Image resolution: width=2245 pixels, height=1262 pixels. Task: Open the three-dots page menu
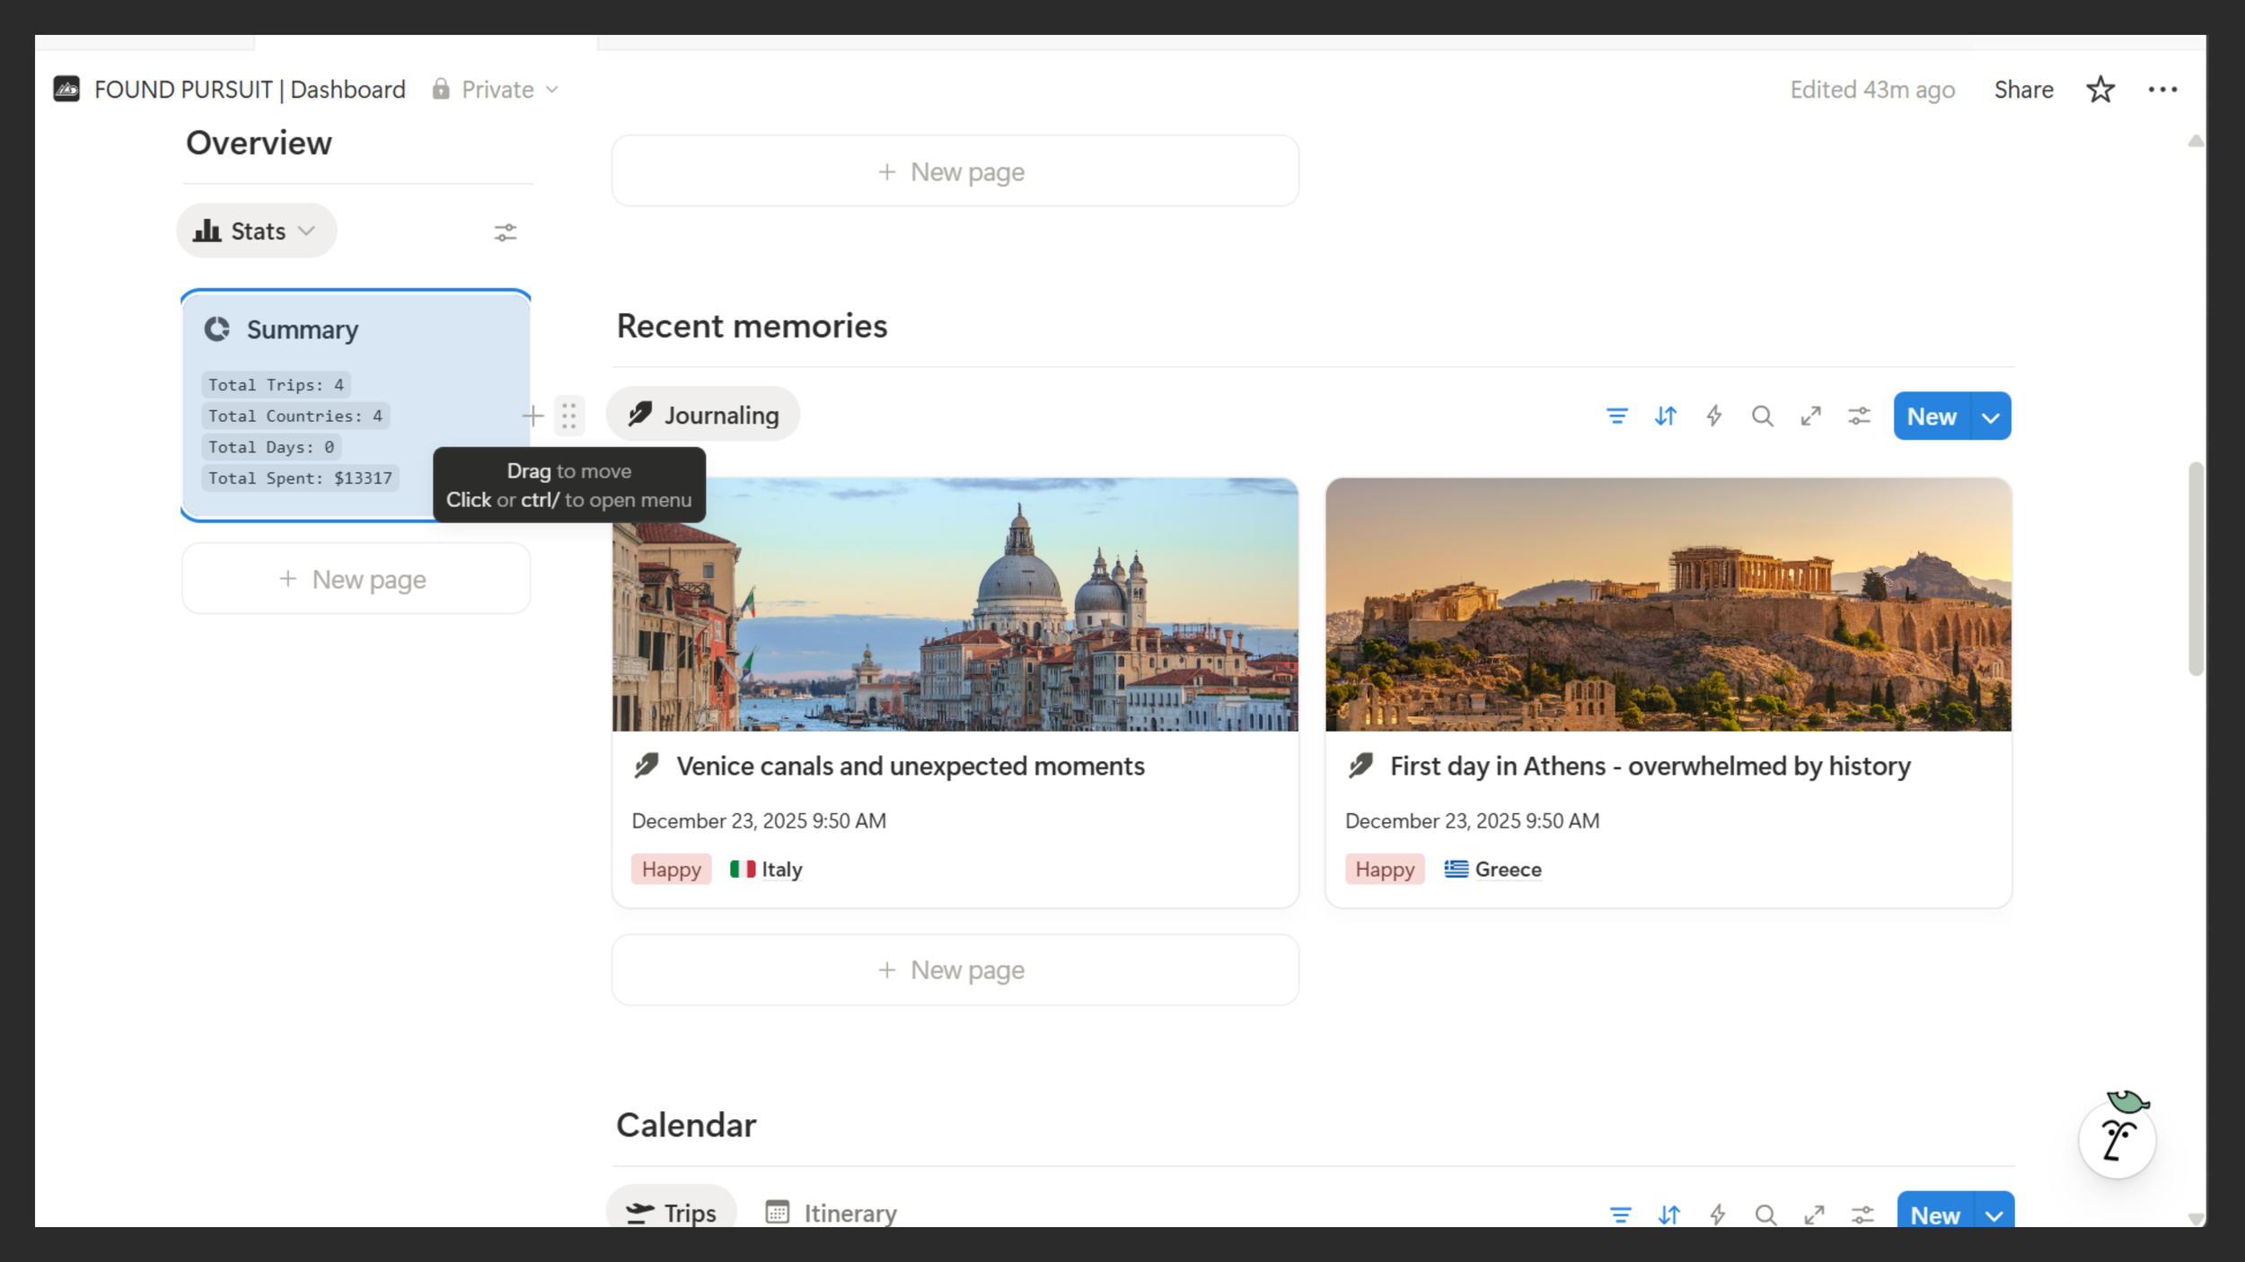[2162, 90]
